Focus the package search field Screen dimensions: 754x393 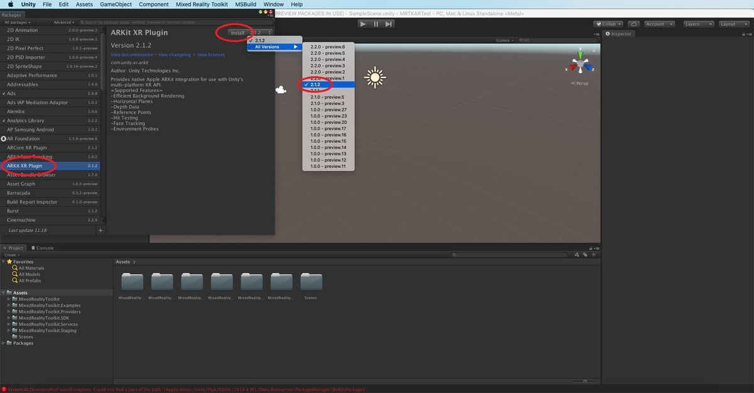(x=175, y=22)
